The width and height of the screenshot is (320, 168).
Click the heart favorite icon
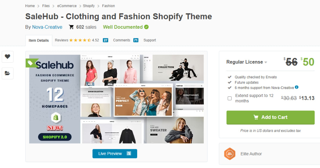click(x=8, y=56)
